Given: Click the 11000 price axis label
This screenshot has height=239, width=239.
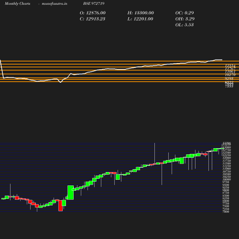Looking at the screenshot, I should click(x=227, y=169).
